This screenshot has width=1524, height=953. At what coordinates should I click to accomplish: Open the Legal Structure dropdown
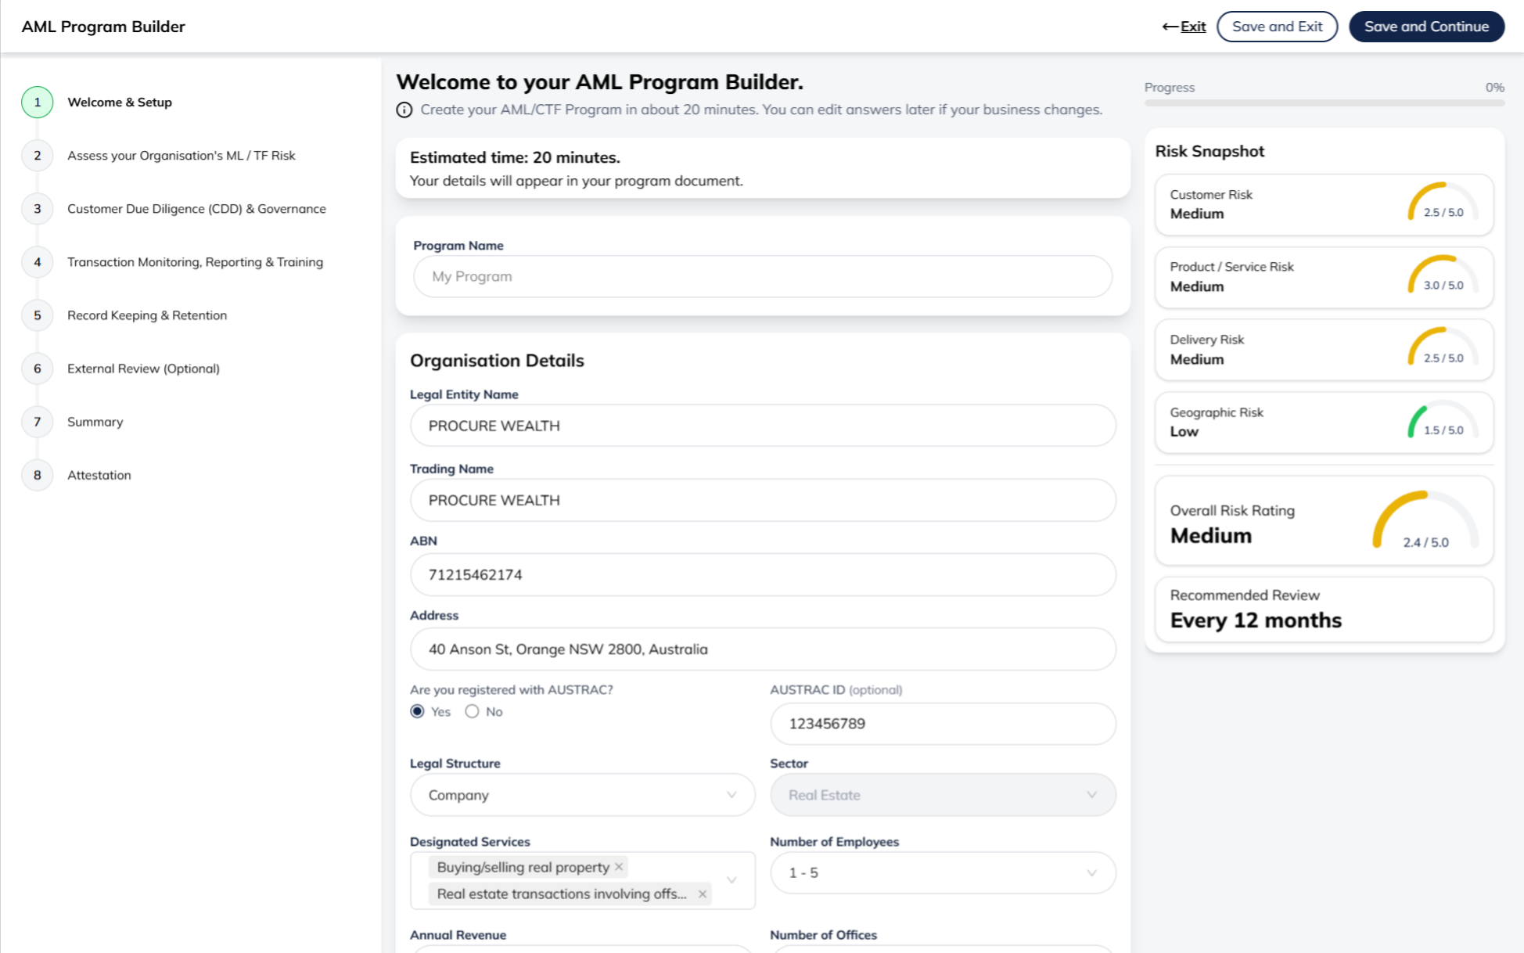pyautogui.click(x=582, y=795)
